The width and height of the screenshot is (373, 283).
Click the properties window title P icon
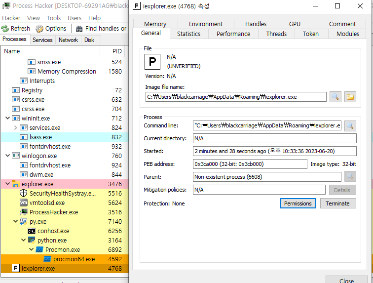[x=137, y=6]
